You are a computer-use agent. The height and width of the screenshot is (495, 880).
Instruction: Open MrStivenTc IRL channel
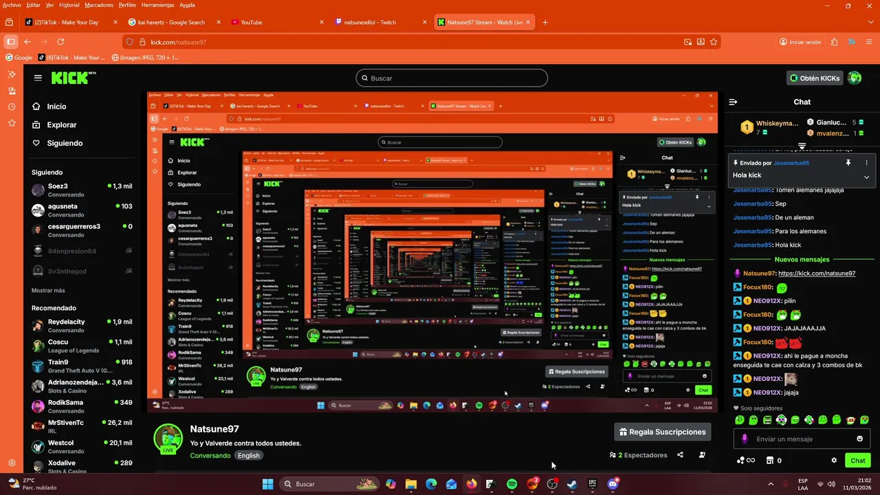82,426
